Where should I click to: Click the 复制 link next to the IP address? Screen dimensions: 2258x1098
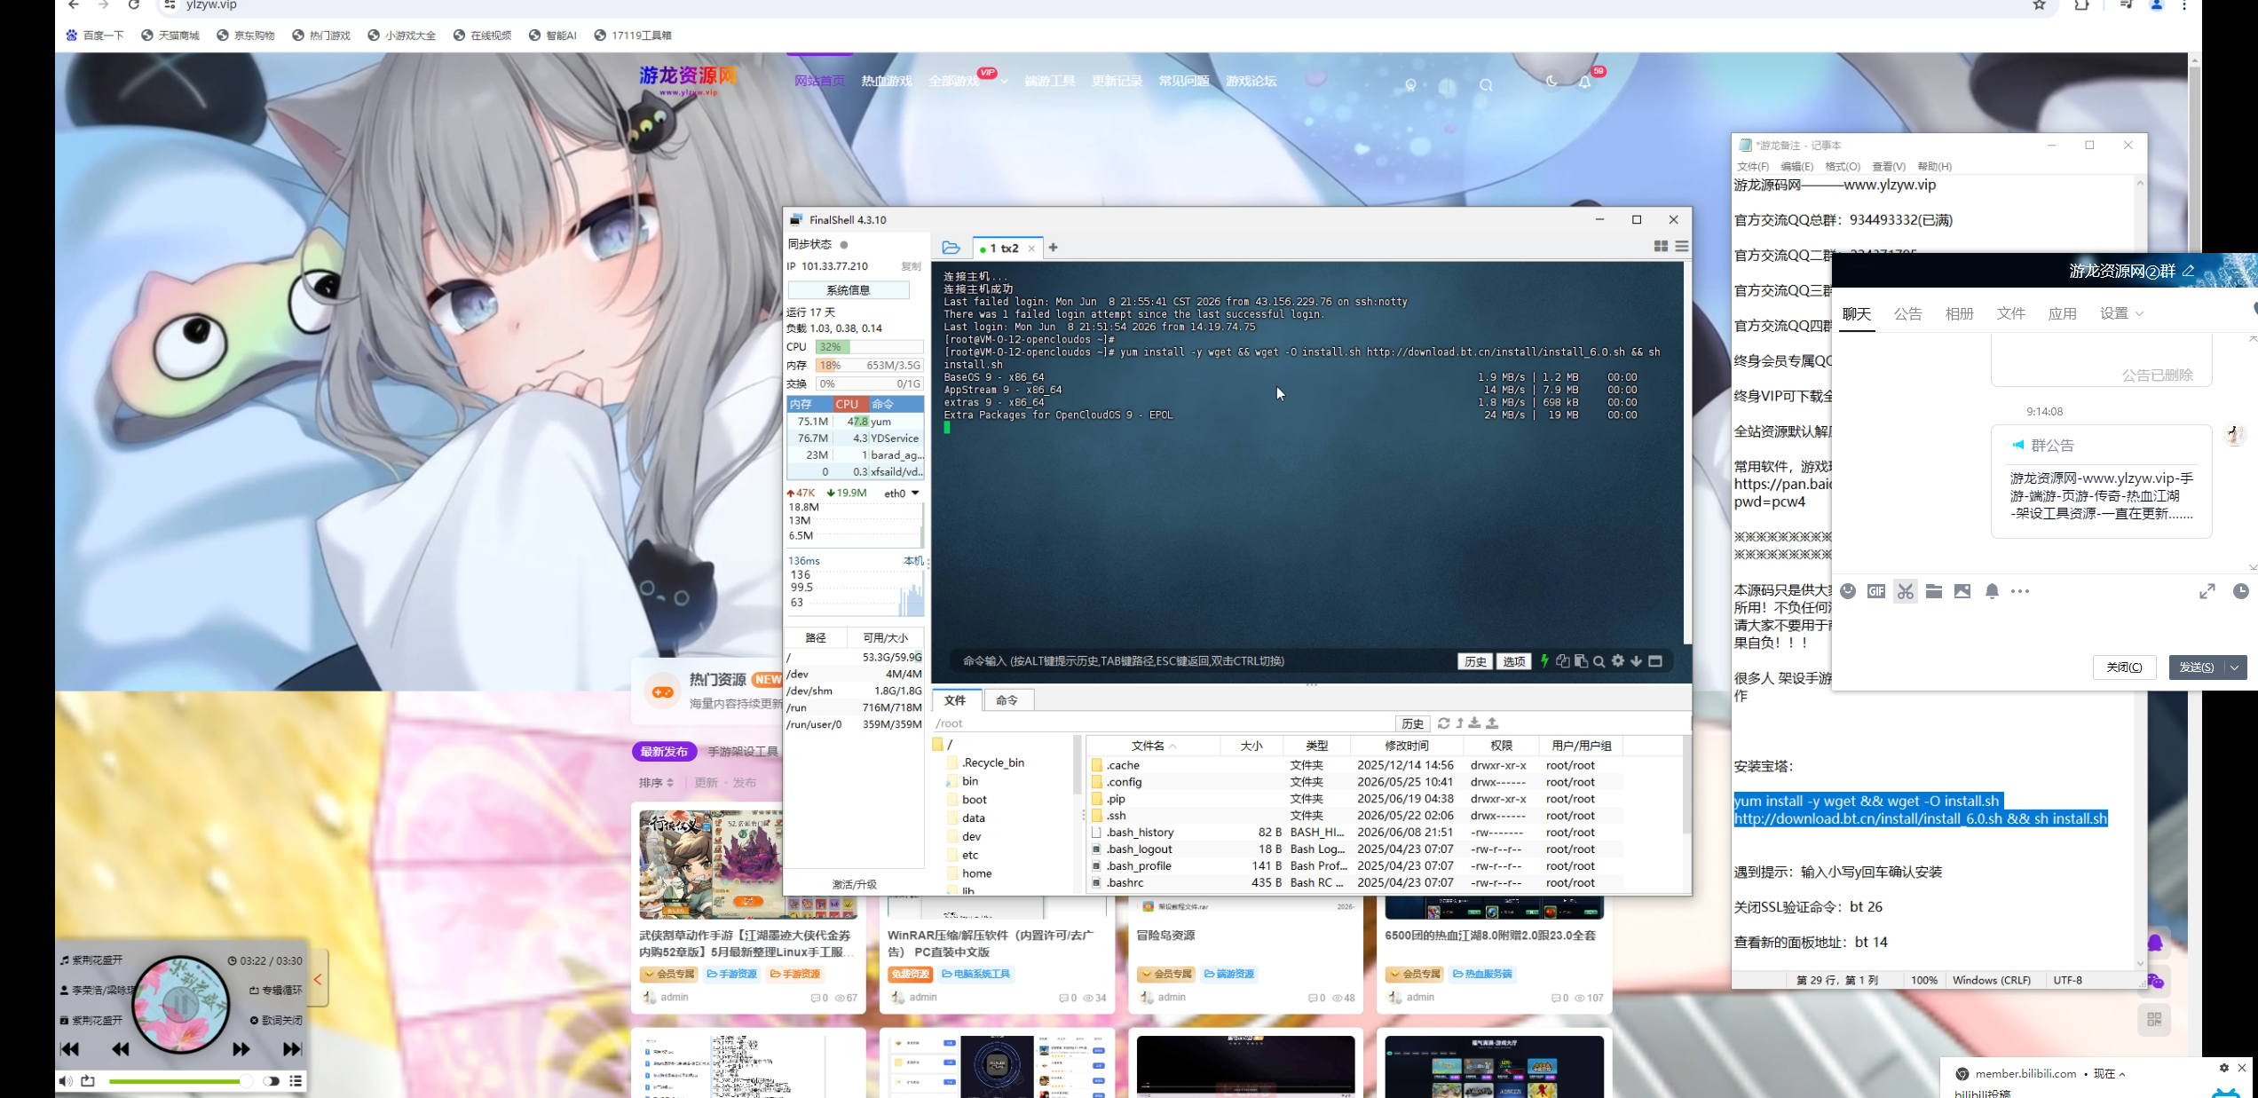912,266
